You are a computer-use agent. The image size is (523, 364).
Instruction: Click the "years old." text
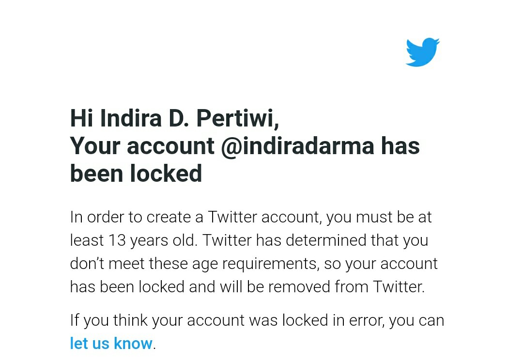click(164, 241)
